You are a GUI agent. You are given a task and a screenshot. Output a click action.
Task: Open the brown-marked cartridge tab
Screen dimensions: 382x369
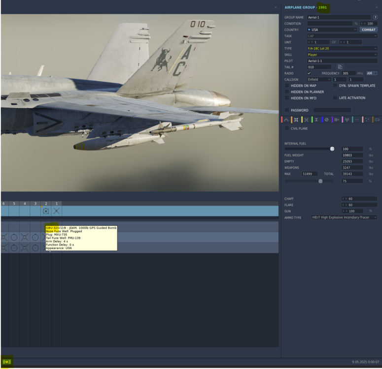pos(377,120)
